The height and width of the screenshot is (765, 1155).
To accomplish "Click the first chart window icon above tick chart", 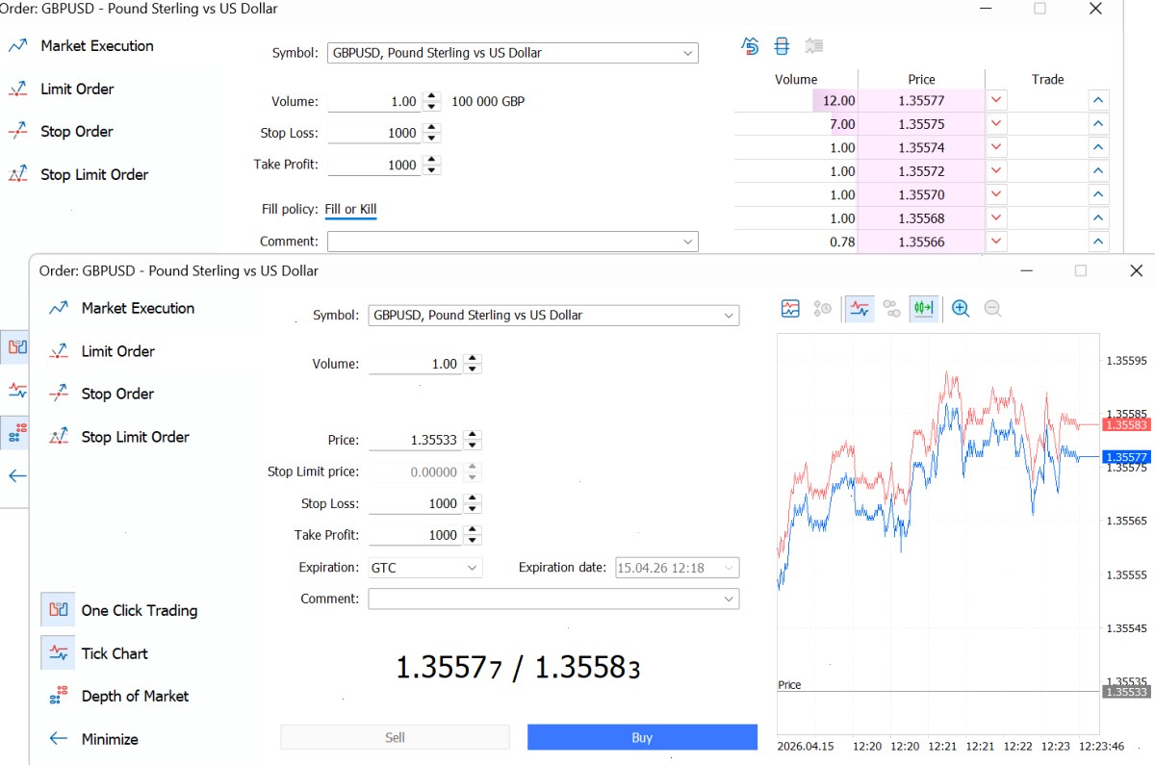I will tap(790, 309).
